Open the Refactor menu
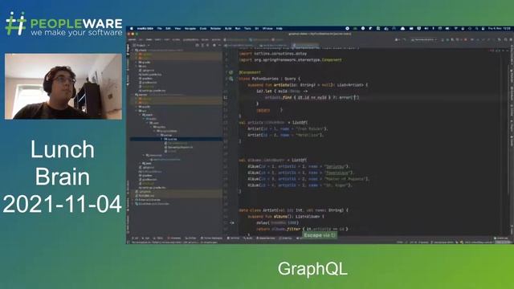 click(216, 29)
